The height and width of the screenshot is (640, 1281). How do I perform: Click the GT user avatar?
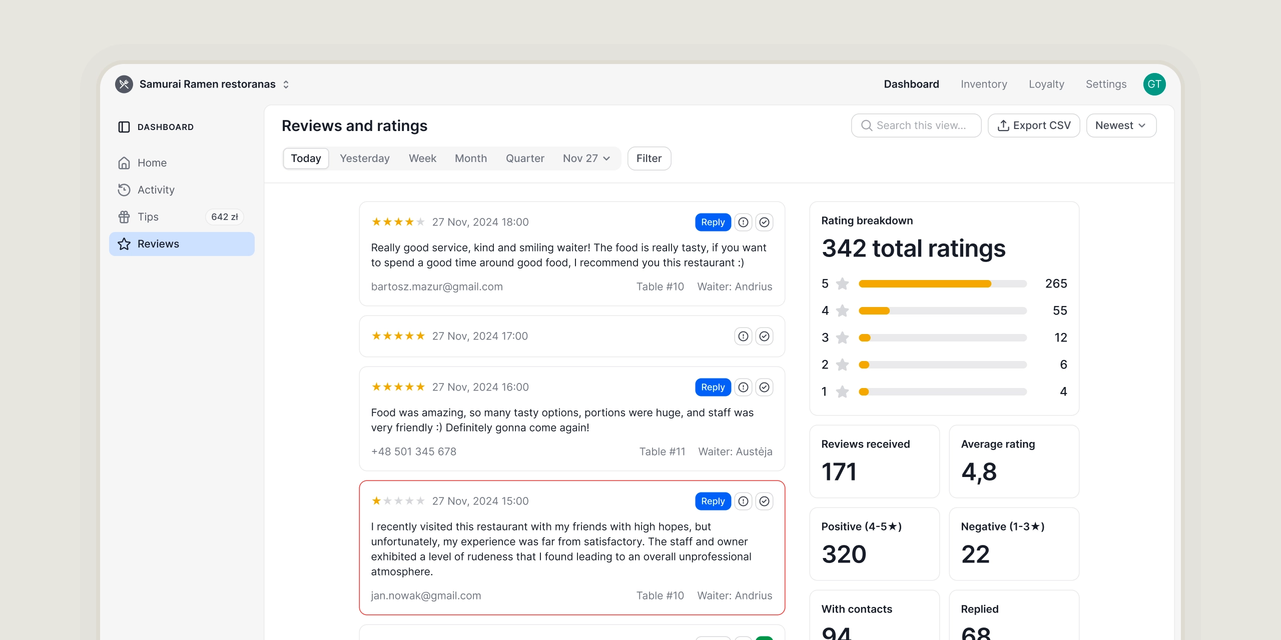(x=1154, y=84)
